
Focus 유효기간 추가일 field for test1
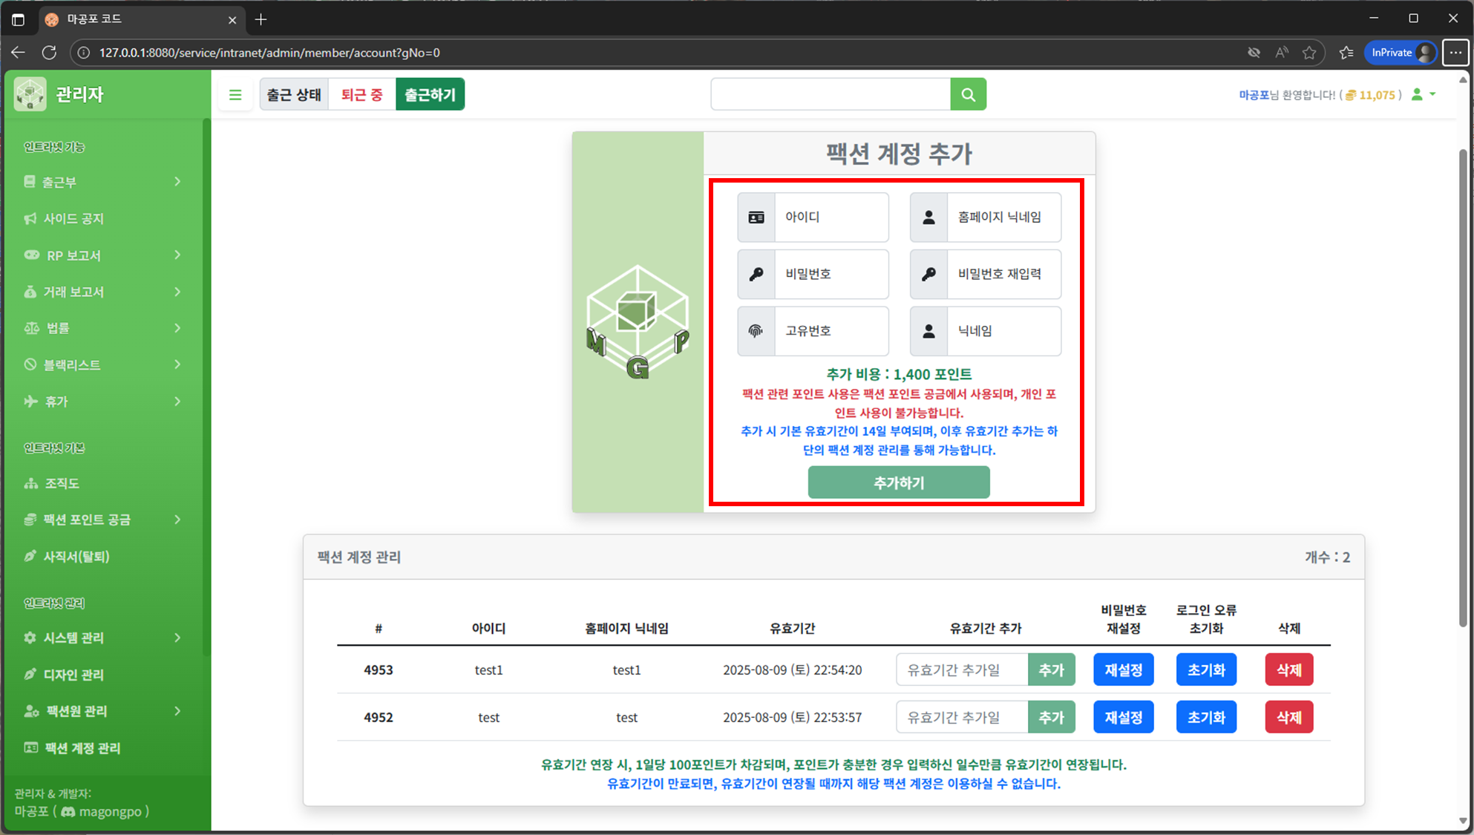coord(963,670)
